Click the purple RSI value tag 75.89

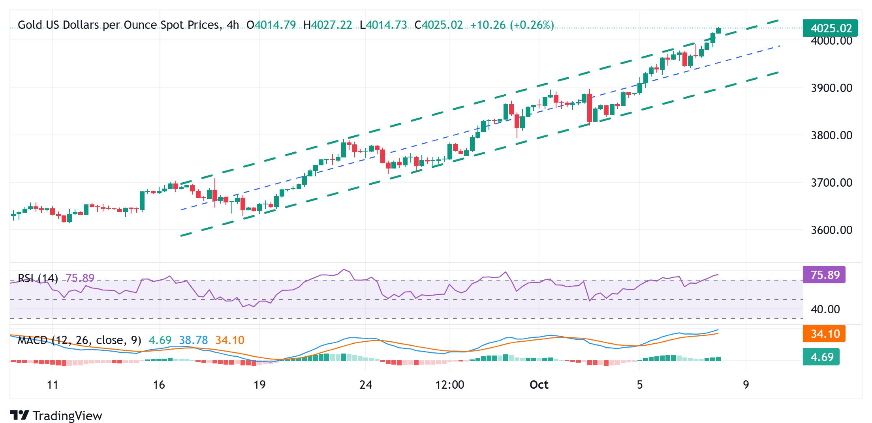click(x=825, y=275)
